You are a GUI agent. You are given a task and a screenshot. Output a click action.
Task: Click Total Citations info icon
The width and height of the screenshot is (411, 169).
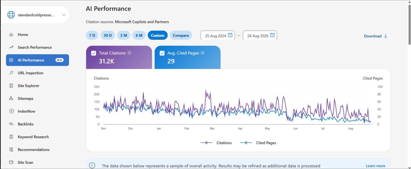[x=129, y=53]
